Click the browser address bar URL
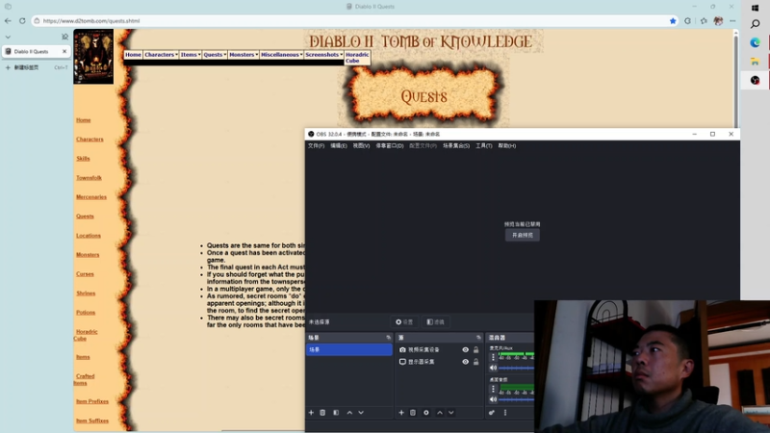Viewport: 770px width, 433px height. coord(91,21)
